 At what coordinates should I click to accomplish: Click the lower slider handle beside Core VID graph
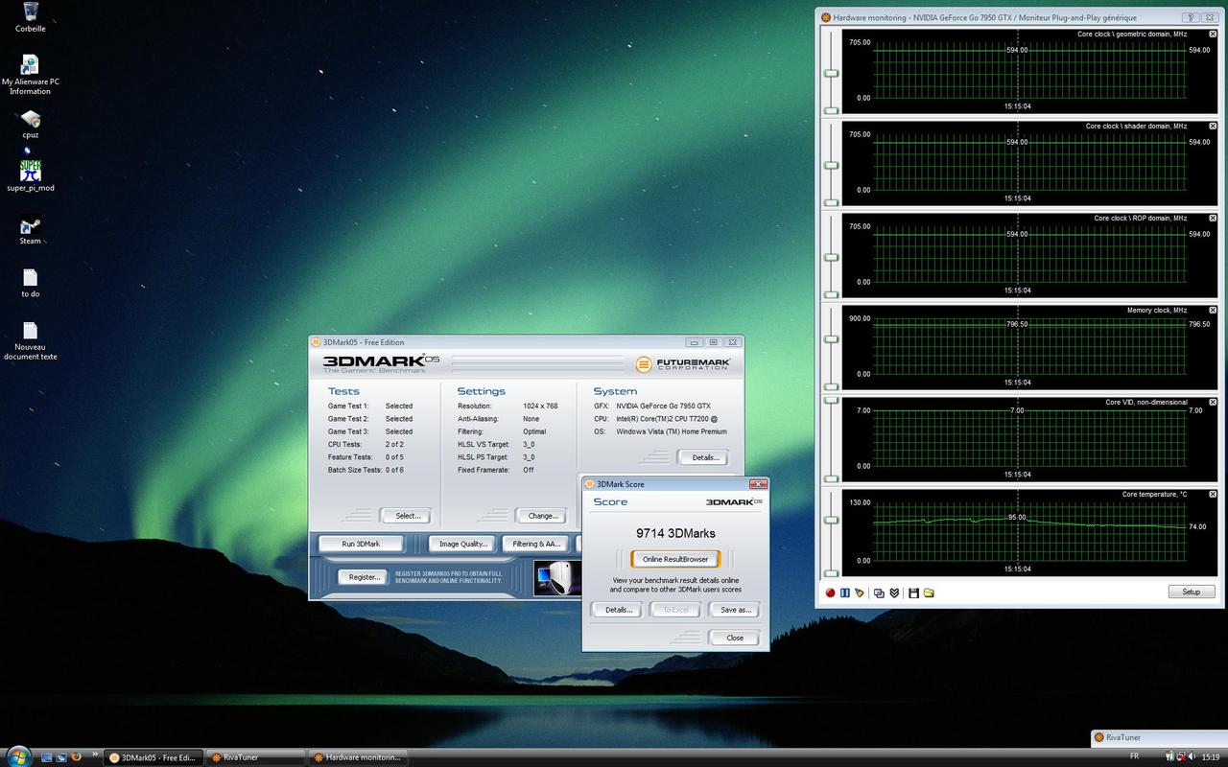832,478
